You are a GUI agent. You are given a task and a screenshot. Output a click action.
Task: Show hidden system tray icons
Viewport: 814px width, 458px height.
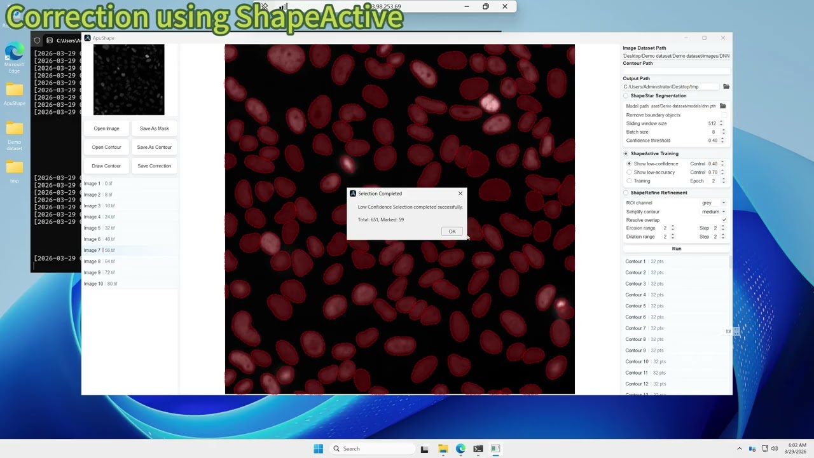[x=739, y=449]
